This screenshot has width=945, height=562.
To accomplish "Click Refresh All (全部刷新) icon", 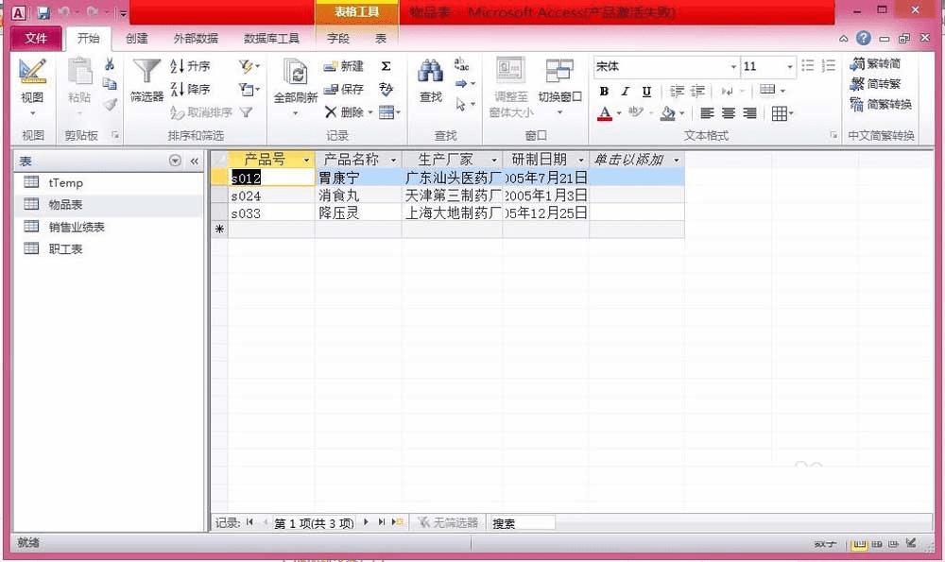I will (x=295, y=73).
